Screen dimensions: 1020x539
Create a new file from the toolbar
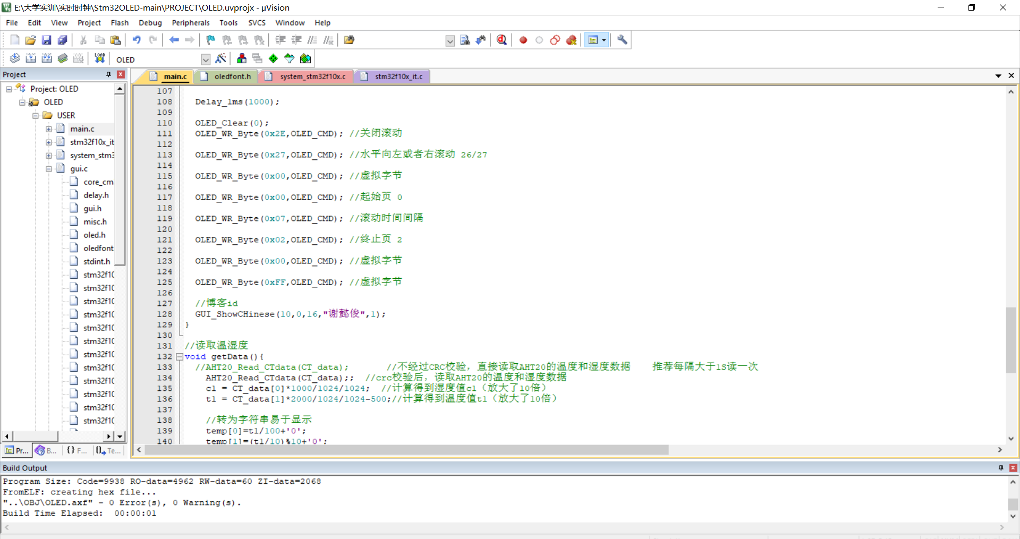click(x=15, y=40)
